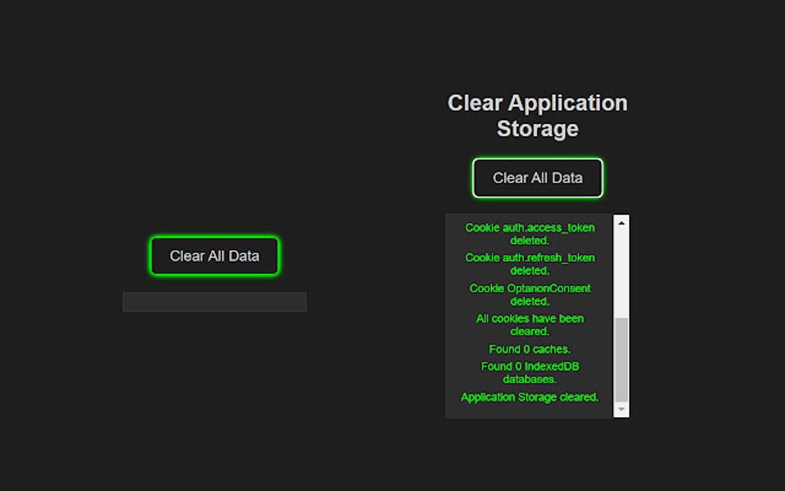
Task: Click the Clear Application Storage page title
Action: pos(536,115)
